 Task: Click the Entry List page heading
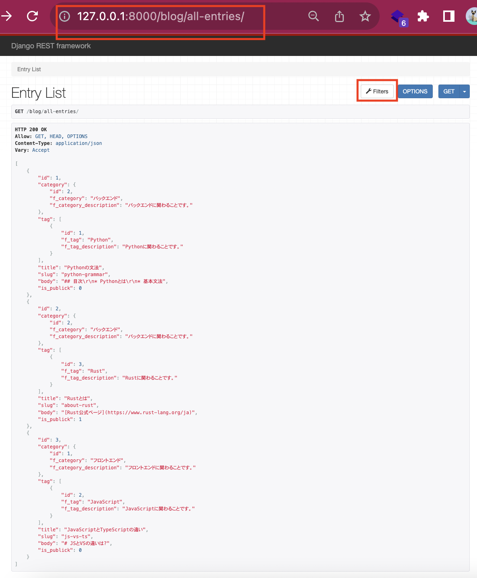pyautogui.click(x=39, y=93)
